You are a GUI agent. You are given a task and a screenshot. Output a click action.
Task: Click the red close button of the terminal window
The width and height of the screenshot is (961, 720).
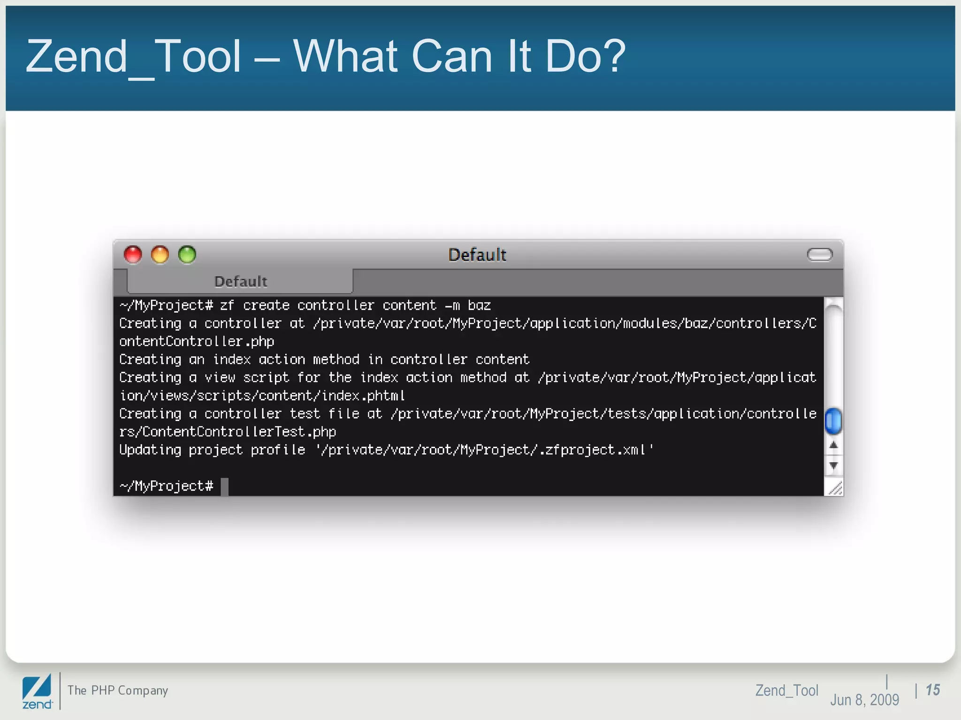pos(133,255)
